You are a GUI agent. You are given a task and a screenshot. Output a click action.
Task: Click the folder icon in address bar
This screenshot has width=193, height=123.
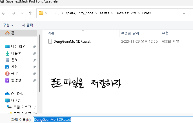tap(41, 13)
